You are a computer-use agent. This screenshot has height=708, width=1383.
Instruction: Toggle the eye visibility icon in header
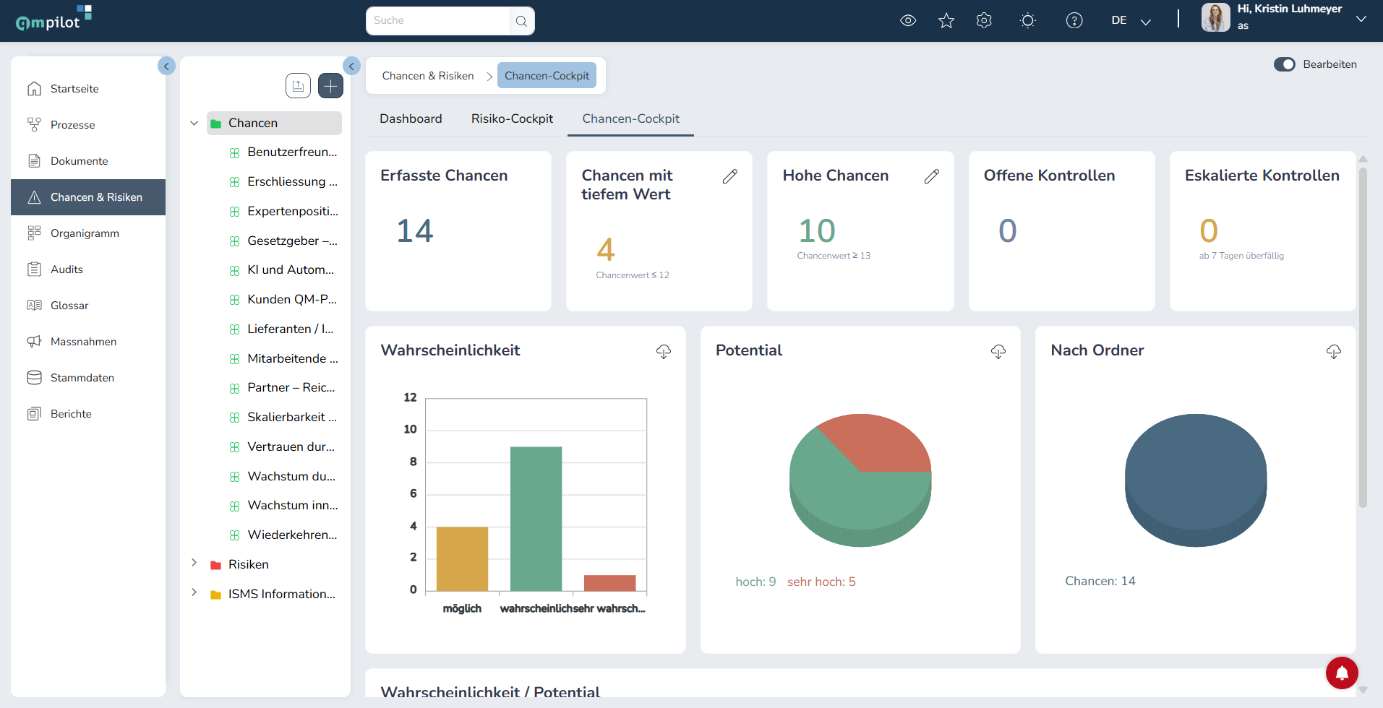908,21
